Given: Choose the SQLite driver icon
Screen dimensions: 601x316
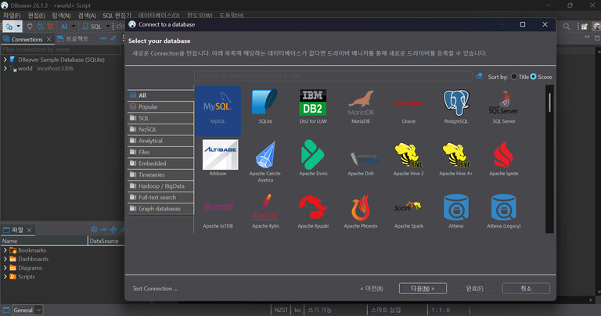Looking at the screenshot, I should (x=265, y=102).
